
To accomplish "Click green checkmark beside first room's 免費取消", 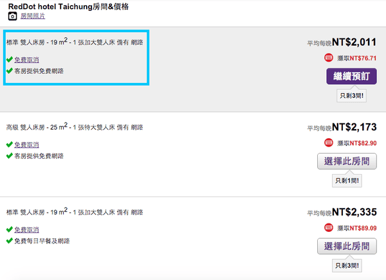I will click(x=9, y=60).
